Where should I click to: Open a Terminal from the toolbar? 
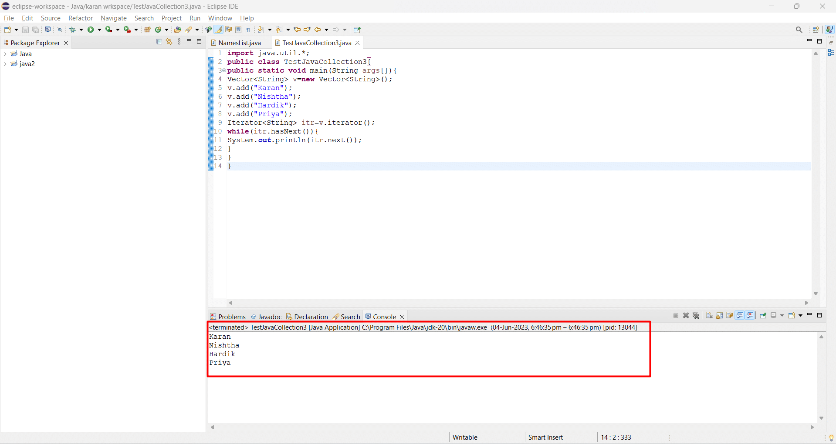pyautogui.click(x=48, y=30)
